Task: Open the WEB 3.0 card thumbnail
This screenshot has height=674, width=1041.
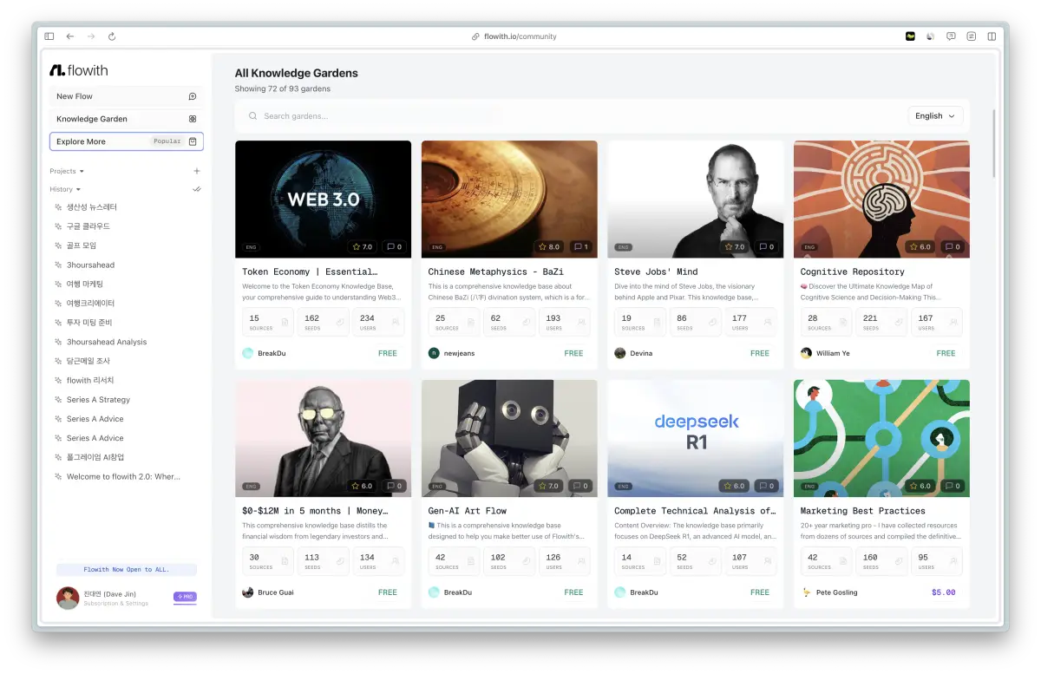Action: [323, 200]
